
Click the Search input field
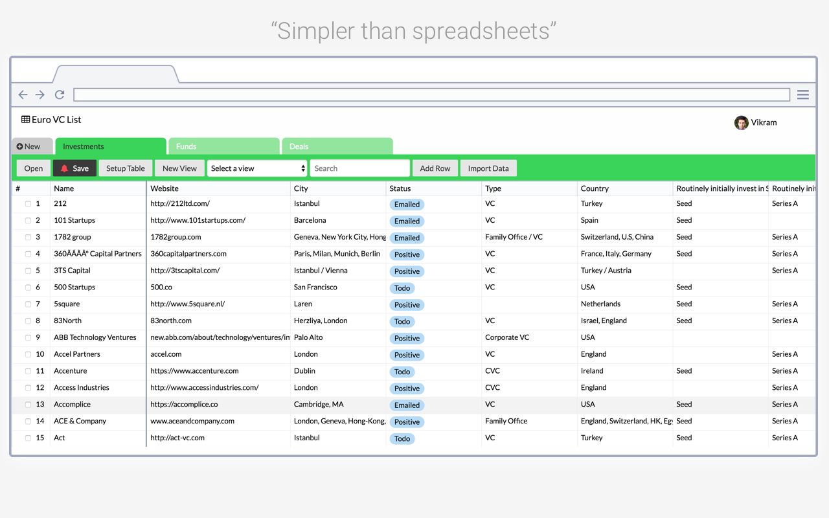(x=360, y=168)
